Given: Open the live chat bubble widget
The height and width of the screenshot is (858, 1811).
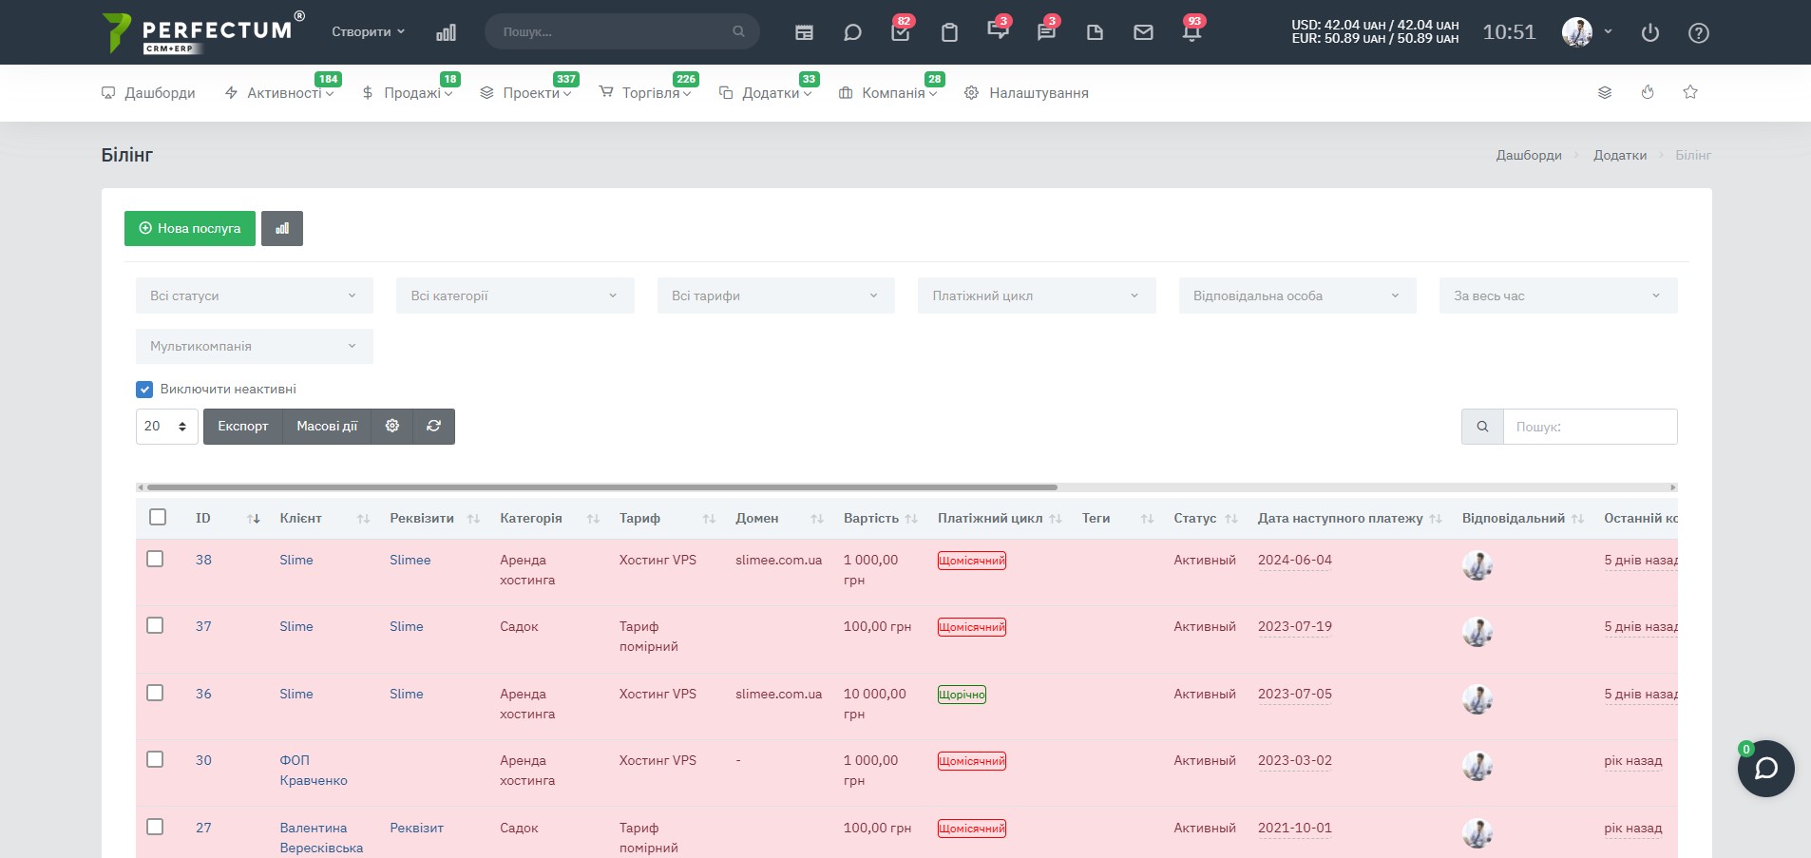Looking at the screenshot, I should click(1765, 768).
